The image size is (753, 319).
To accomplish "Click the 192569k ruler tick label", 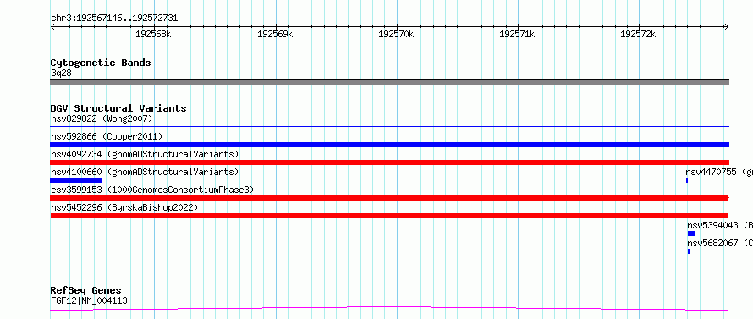I will click(x=275, y=34).
